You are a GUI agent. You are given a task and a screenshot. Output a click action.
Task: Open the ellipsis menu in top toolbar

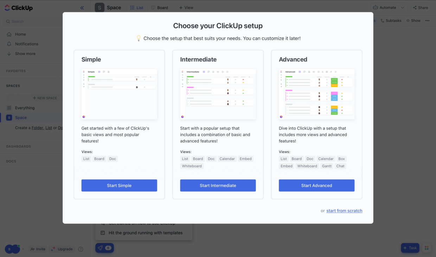coord(427,20)
